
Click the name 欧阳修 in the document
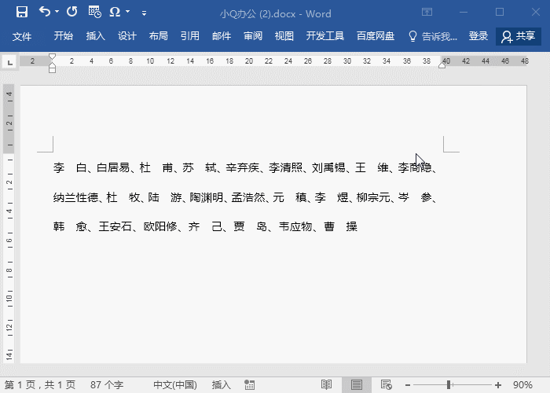coord(160,226)
